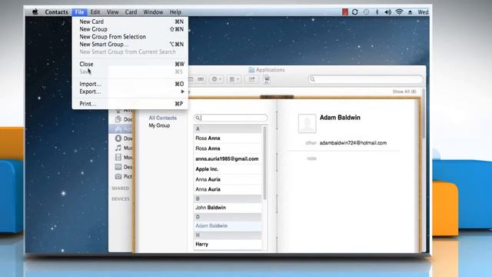
Task: Select New Group From Selection
Action: point(130,36)
